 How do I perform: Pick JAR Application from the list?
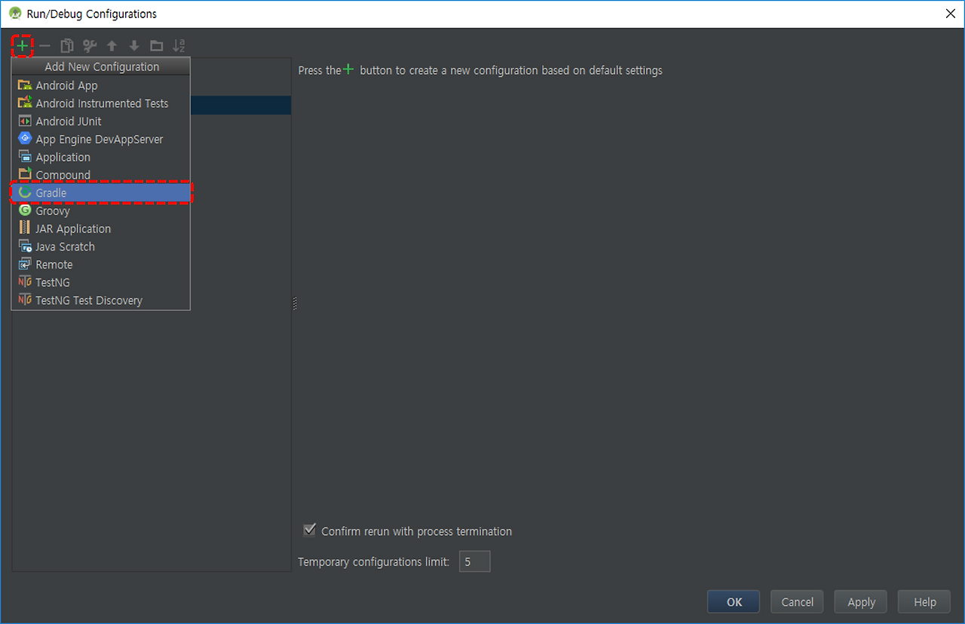coord(101,229)
